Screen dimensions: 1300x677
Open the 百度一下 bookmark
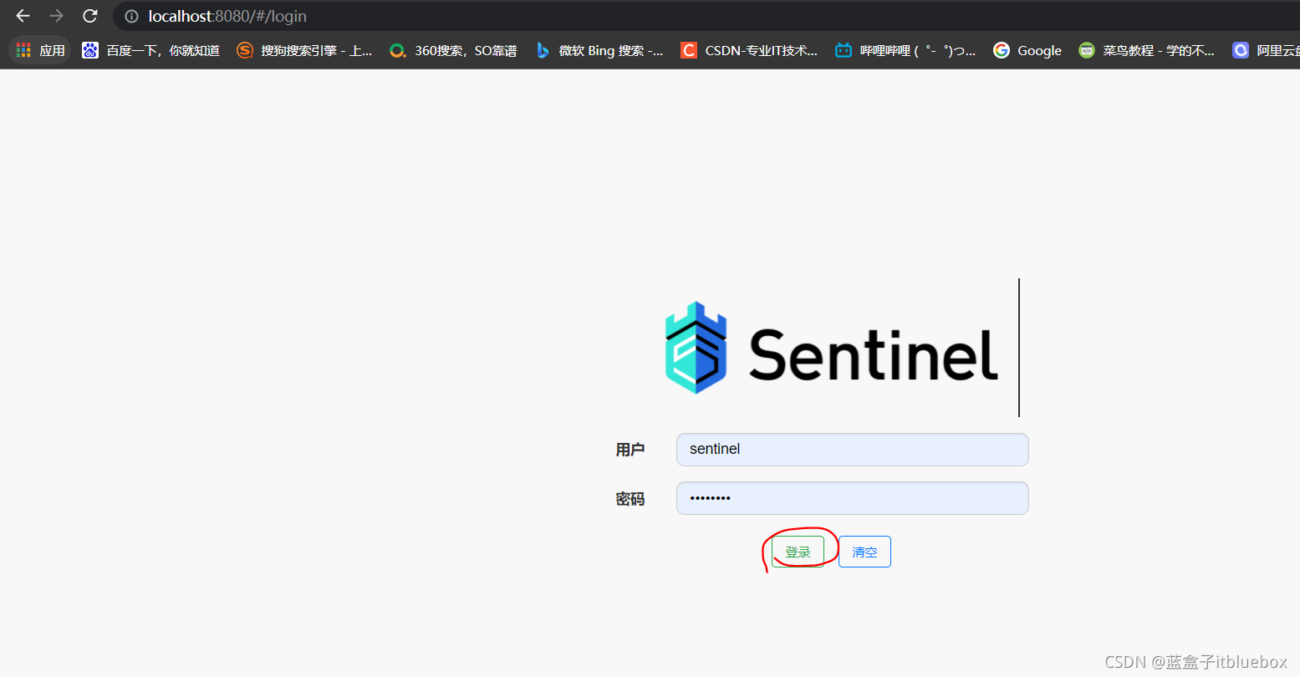click(151, 50)
